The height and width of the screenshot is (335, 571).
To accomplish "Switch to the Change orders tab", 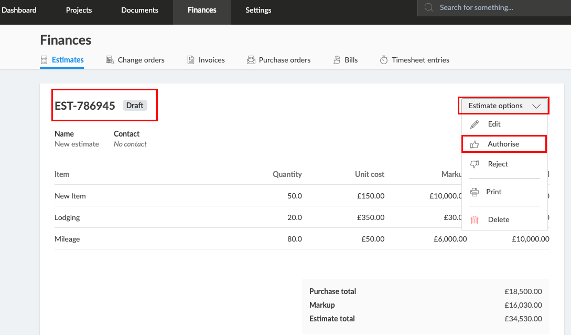I will coord(135,60).
